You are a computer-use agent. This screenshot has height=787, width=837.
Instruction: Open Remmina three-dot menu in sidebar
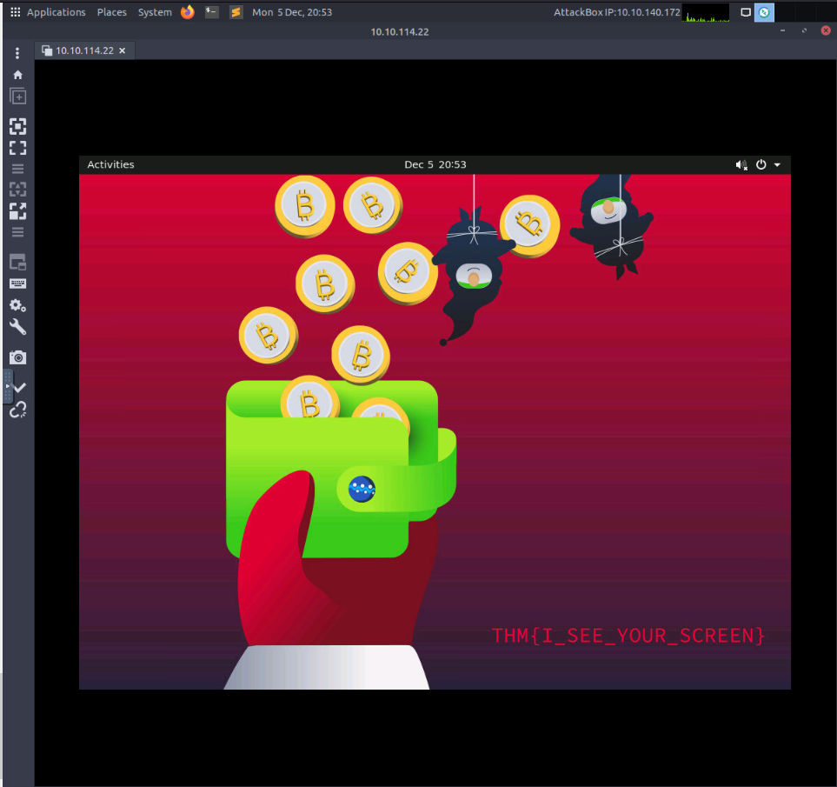coord(17,53)
